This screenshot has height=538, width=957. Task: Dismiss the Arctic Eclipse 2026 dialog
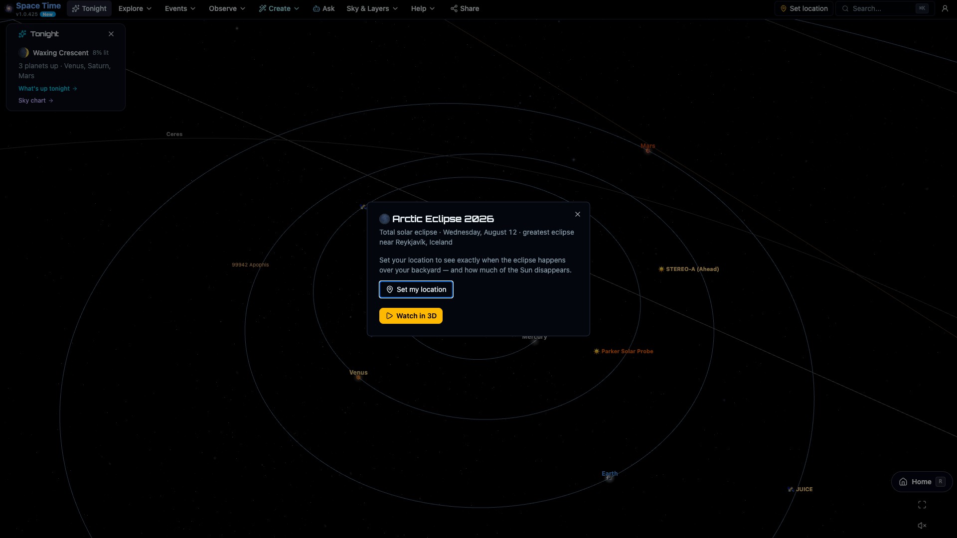click(x=578, y=214)
